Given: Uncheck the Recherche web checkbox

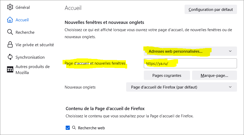Looking at the screenshot, I should 68,128.
